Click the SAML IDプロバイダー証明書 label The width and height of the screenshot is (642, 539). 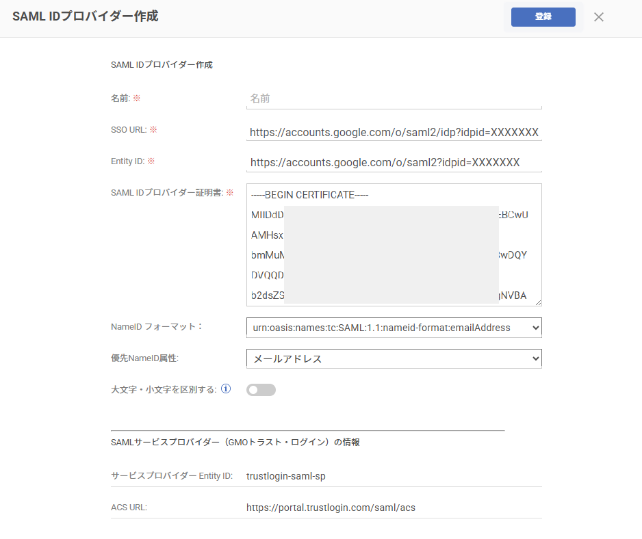(167, 192)
